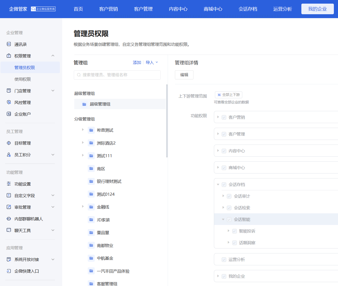Click the 编辑 button
This screenshot has width=338, height=286.
point(184,75)
